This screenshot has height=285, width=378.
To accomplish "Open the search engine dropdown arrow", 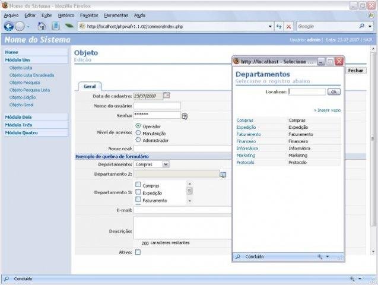I will [370, 26].
